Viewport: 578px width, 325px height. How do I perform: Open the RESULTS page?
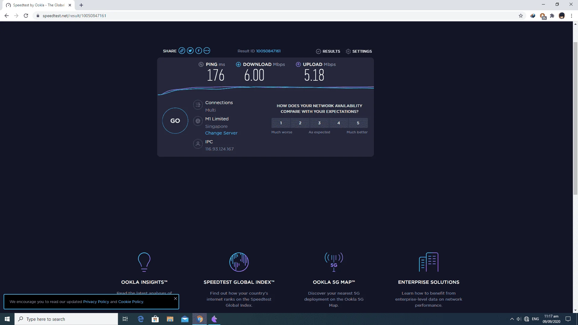[328, 51]
